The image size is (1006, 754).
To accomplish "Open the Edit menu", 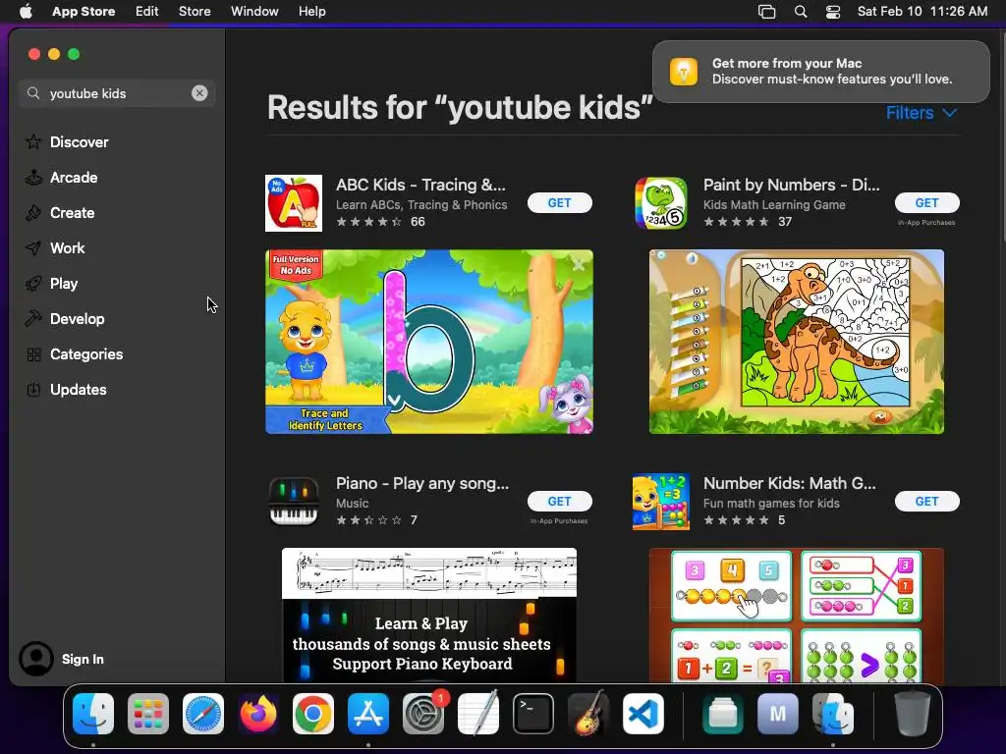I will tap(147, 11).
